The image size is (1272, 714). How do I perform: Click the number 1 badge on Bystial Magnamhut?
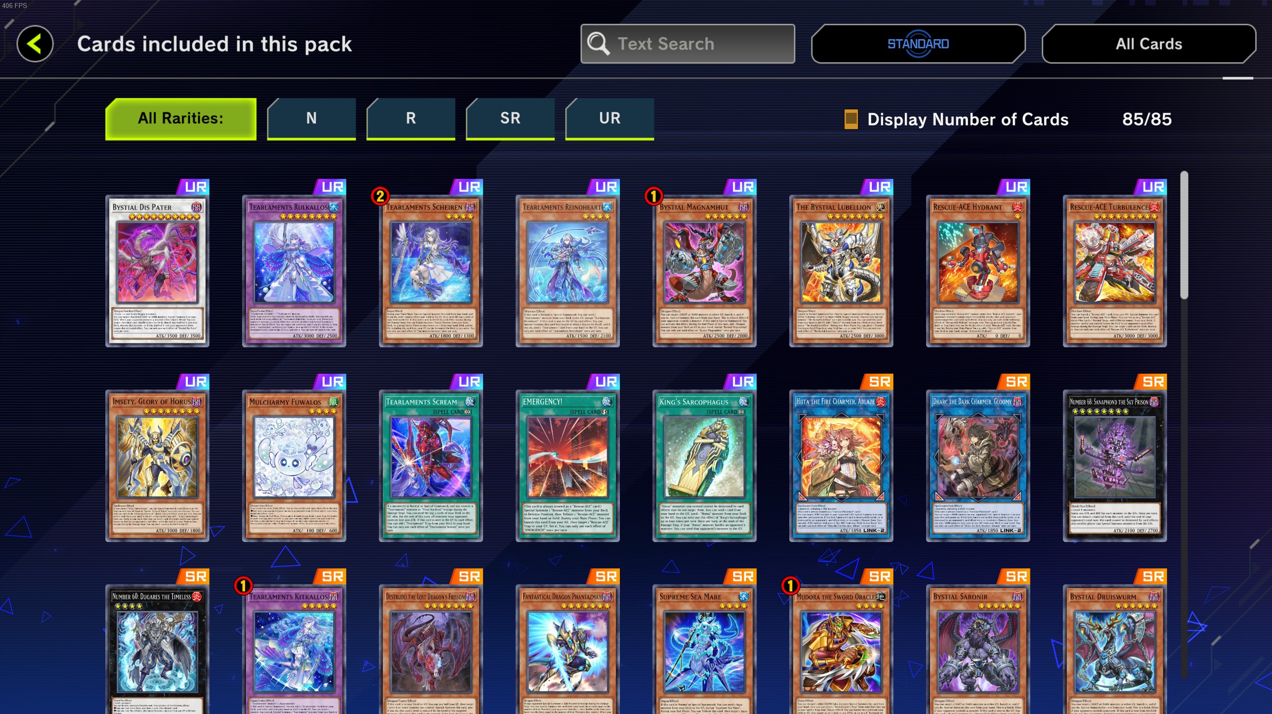(654, 196)
